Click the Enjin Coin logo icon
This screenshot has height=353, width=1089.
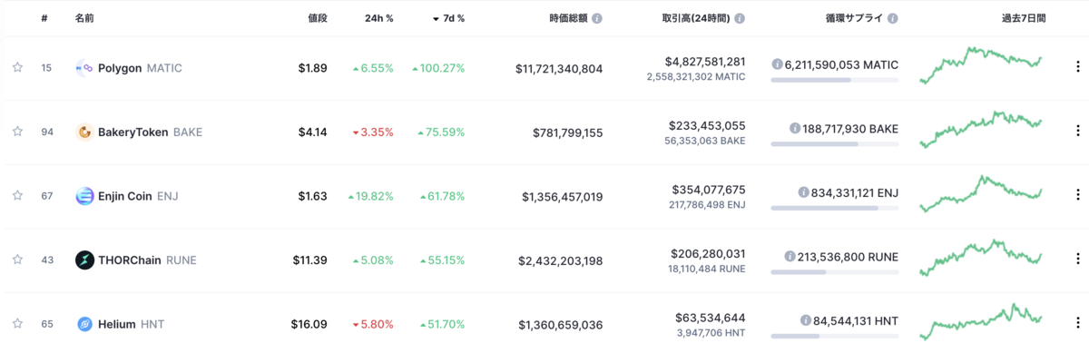pyautogui.click(x=84, y=196)
